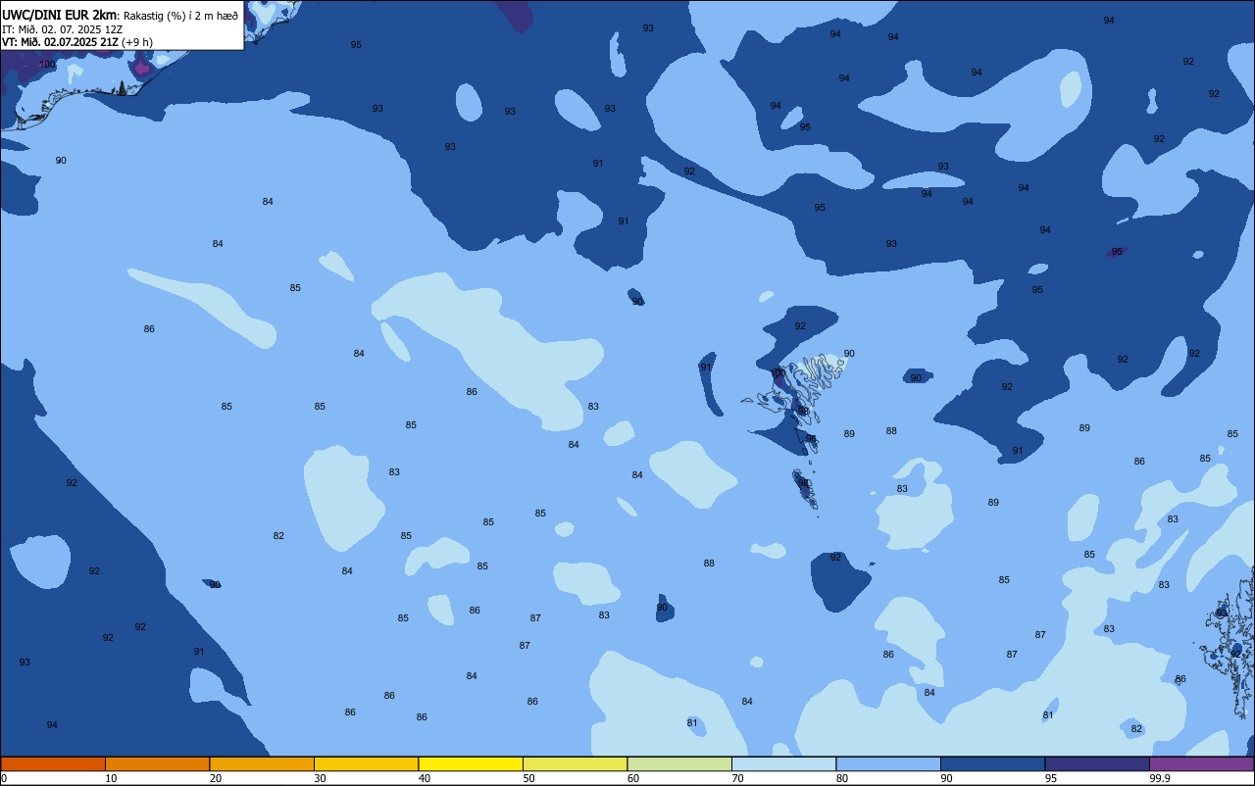Pick the 40–50 bright yellow legend swatch
The height and width of the screenshot is (786, 1255).
click(471, 763)
